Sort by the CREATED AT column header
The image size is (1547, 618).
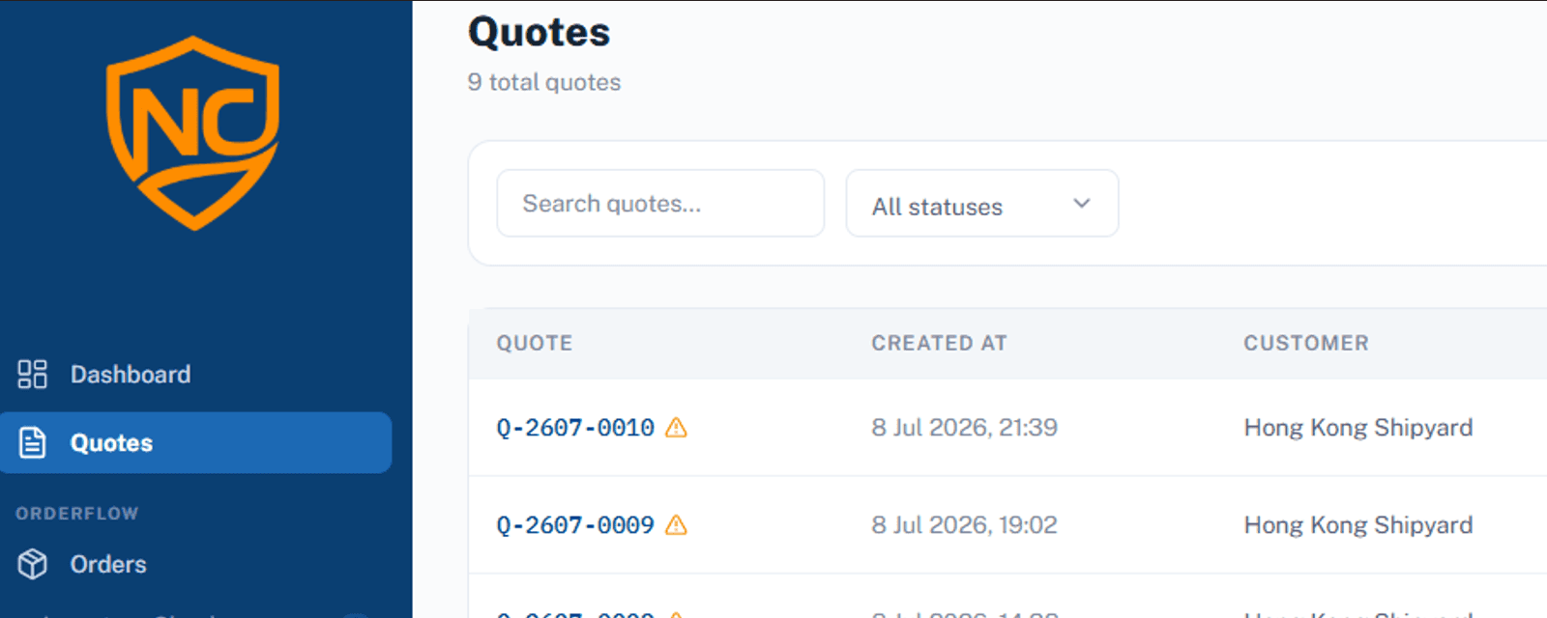pos(939,343)
